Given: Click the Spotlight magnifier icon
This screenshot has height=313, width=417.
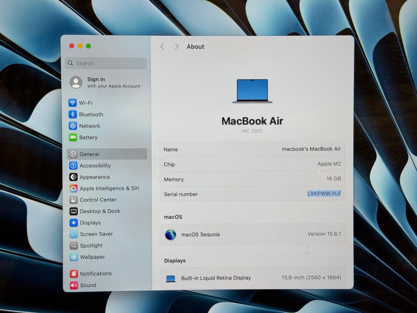Looking at the screenshot, I should pyautogui.click(x=74, y=245).
